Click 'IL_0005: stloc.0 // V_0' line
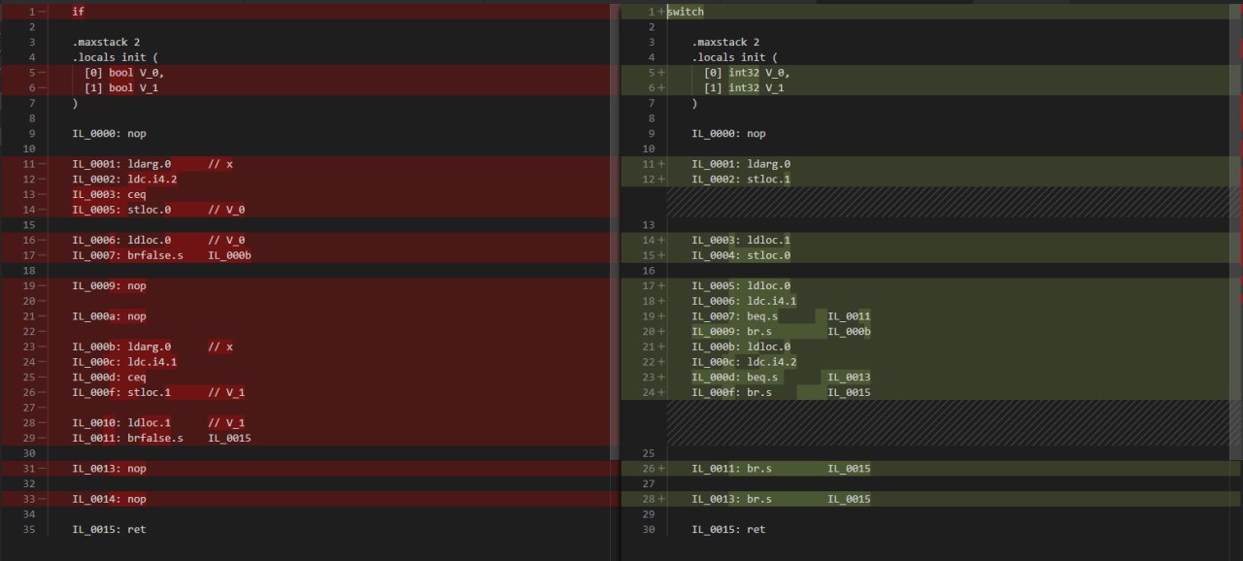The image size is (1243, 561). [x=158, y=210]
